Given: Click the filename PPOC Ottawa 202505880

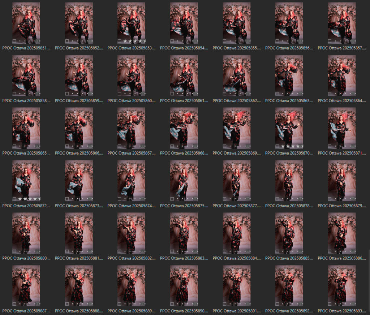Looking at the screenshot, I should tap(26, 258).
